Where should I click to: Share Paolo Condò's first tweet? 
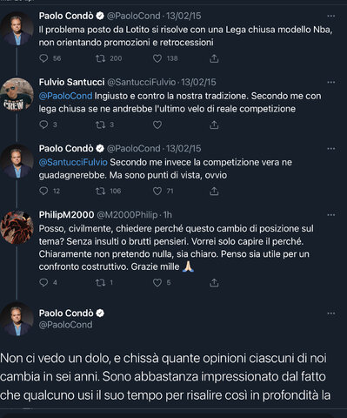pos(214,59)
